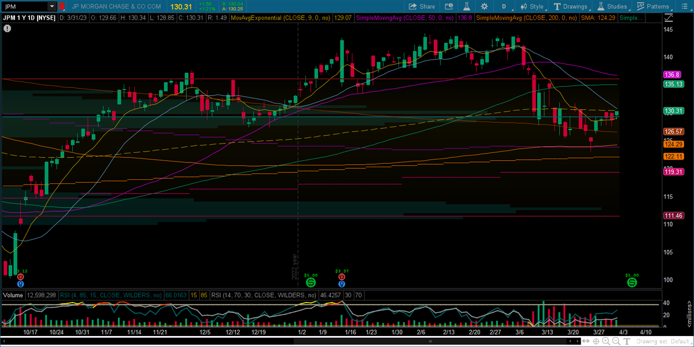
Task: Click the 122.11 orange price bubble
Action: click(x=674, y=156)
